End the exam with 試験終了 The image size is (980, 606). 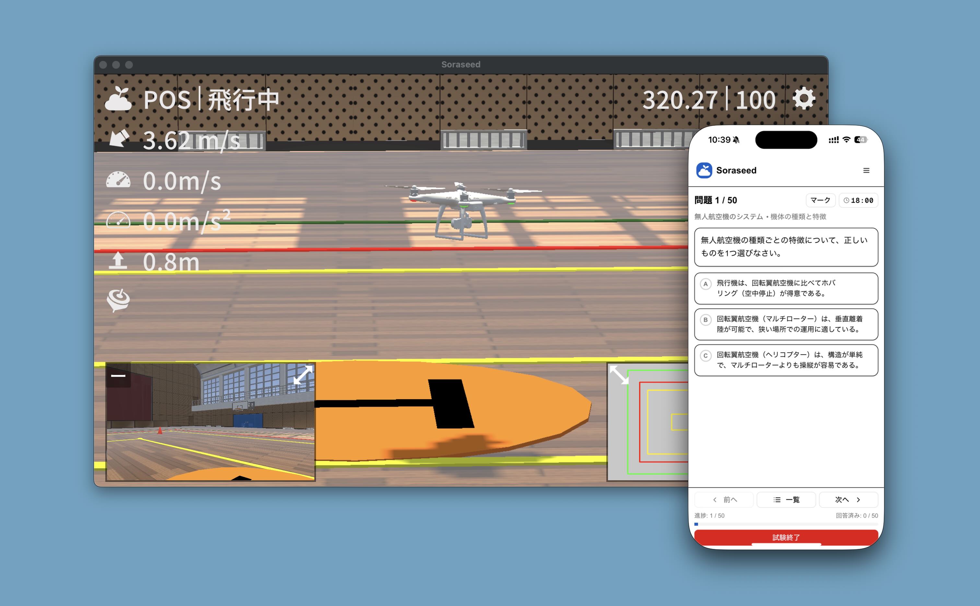(x=786, y=537)
